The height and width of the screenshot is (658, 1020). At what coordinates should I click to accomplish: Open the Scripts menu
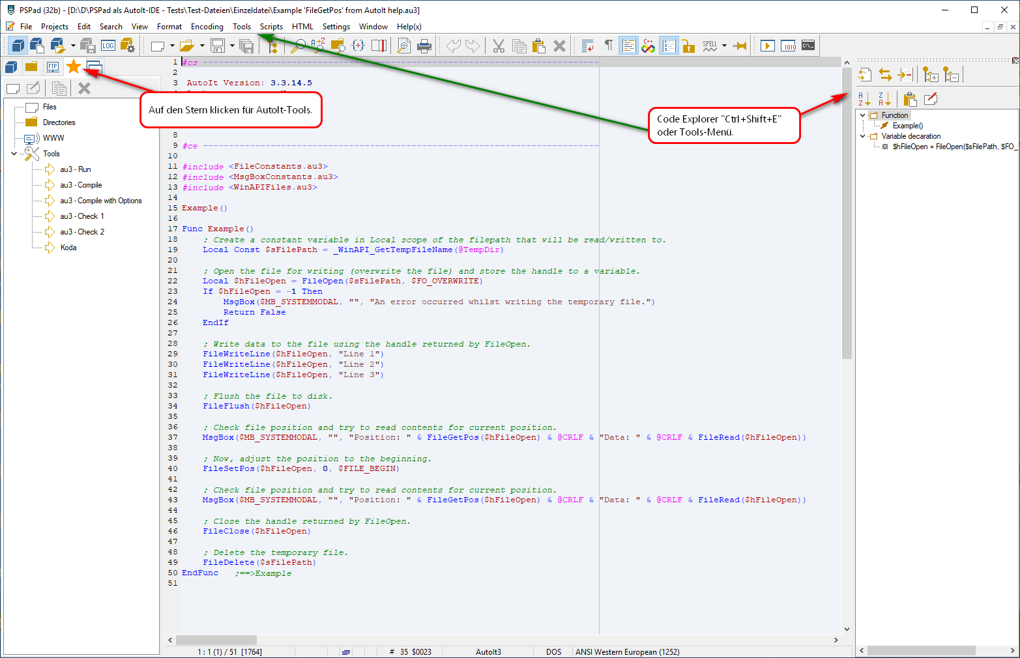[x=271, y=27]
